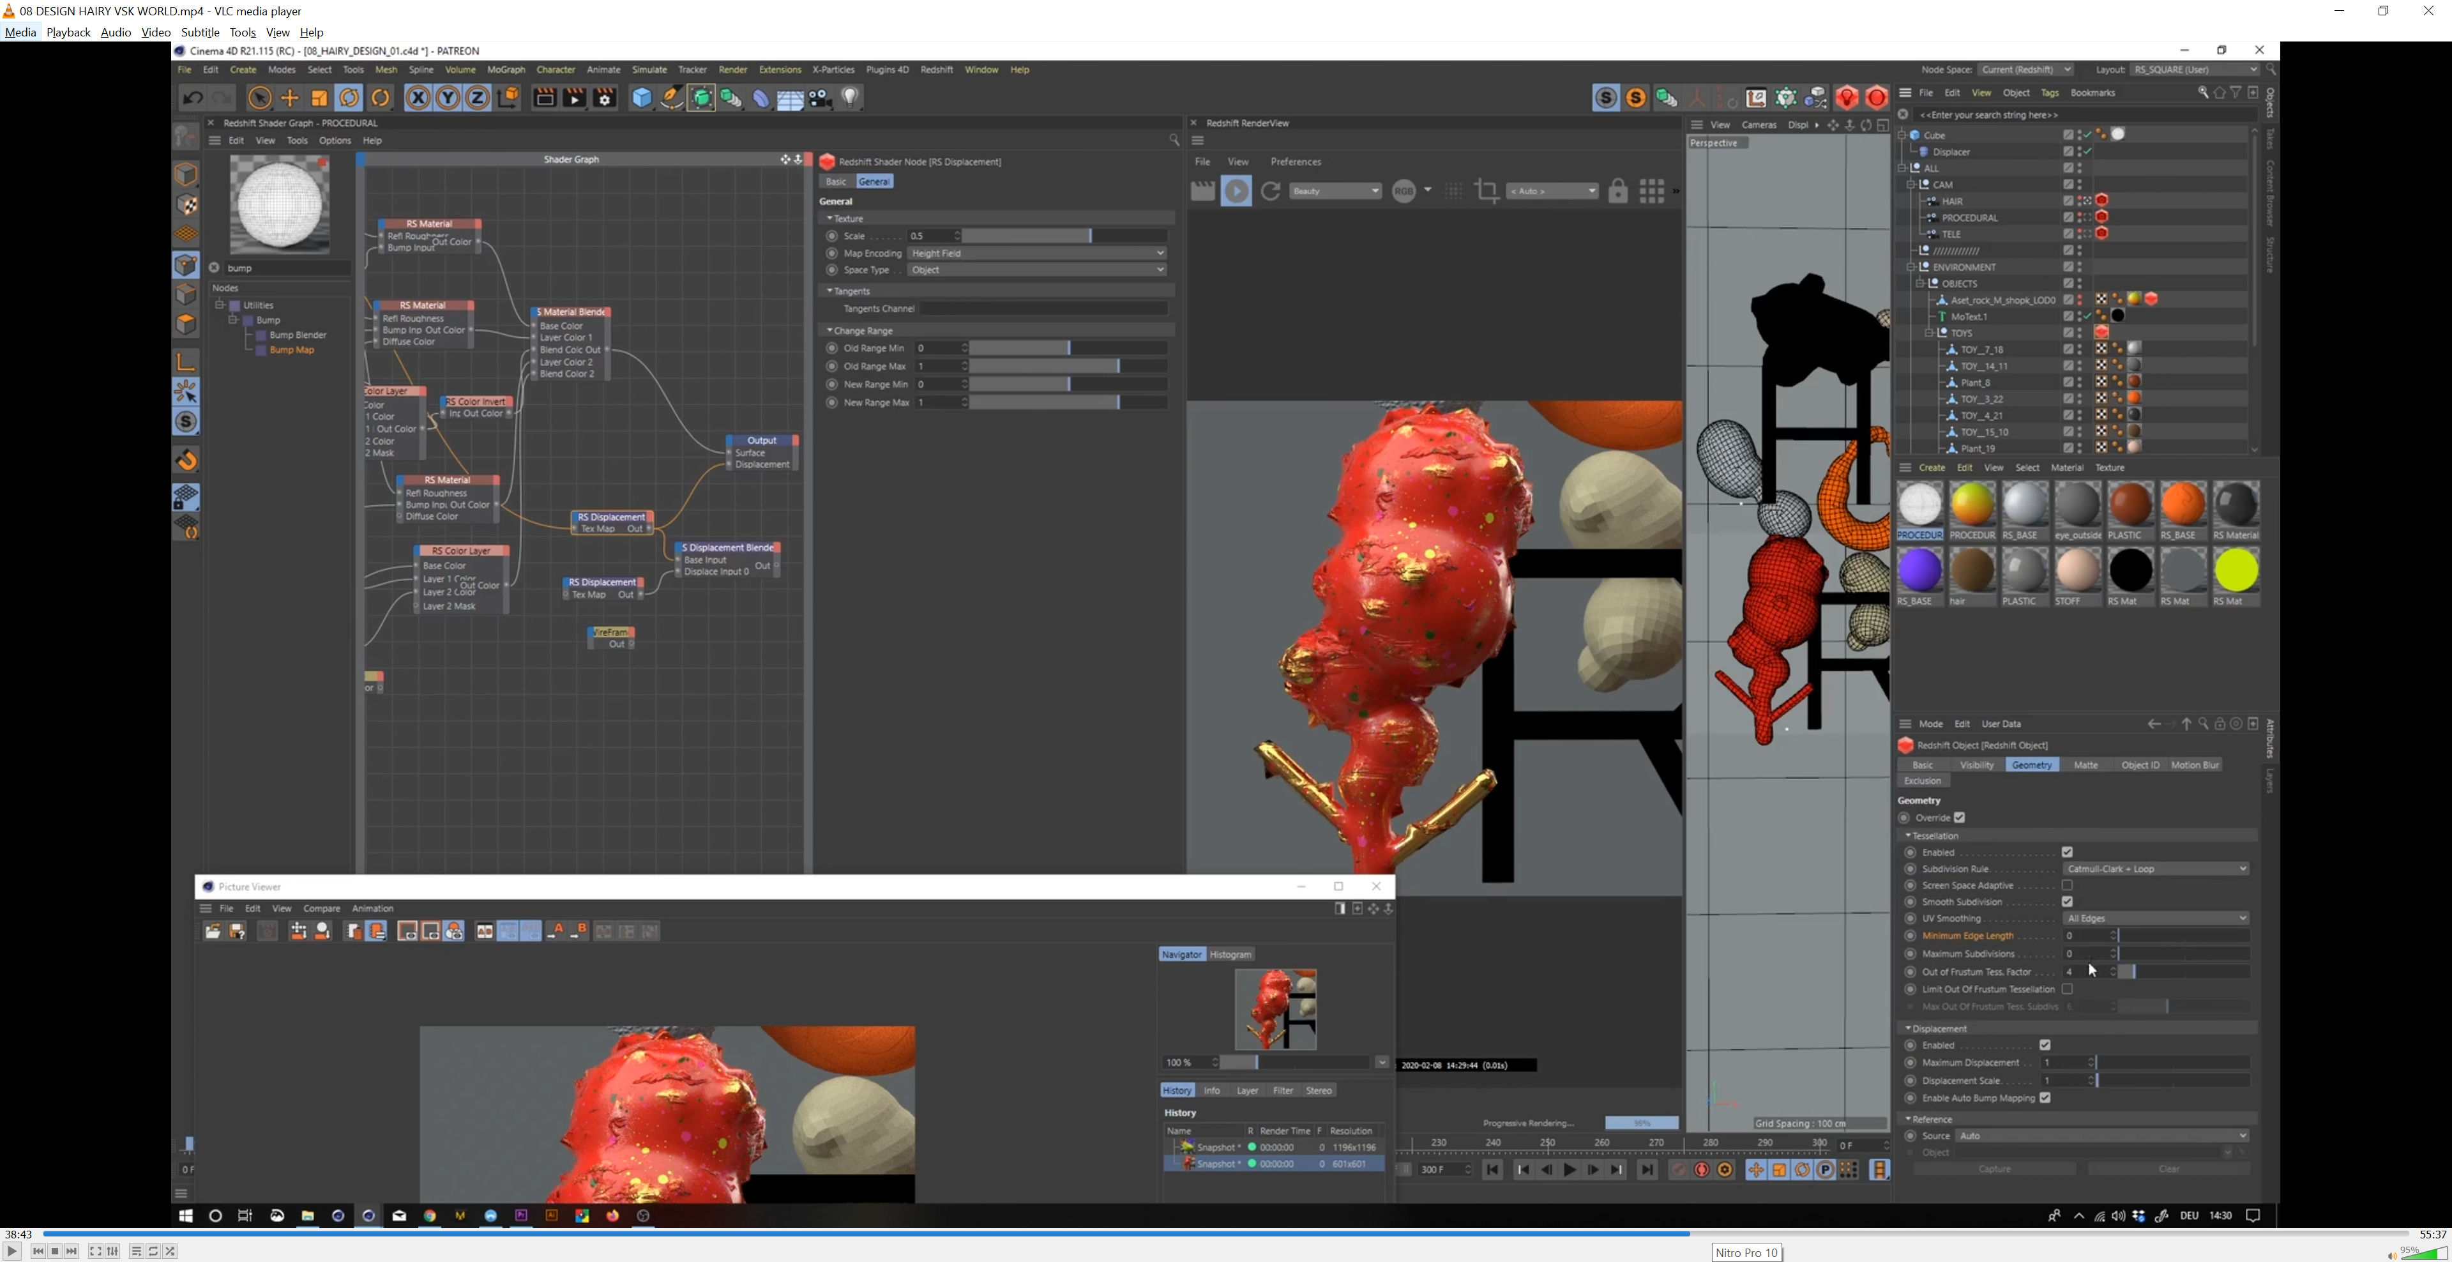Uncheck Enable Auto Bump Mapping checkbox
Screen dimensions: 2452x1262
[x=2045, y=1099]
